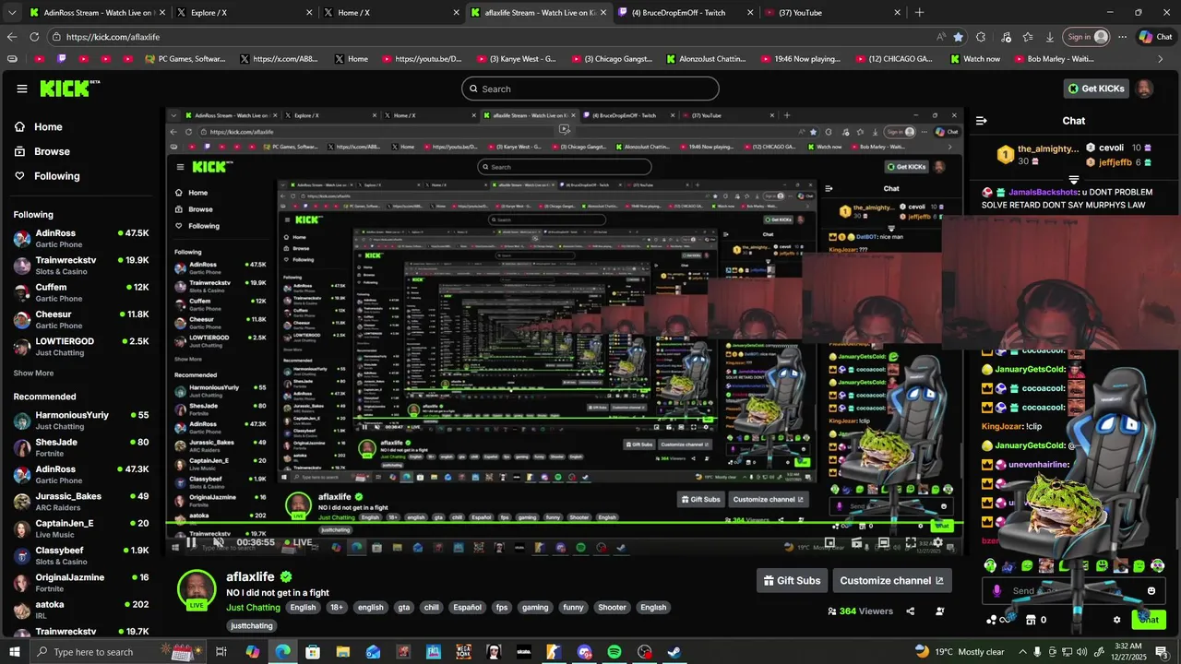Viewport: 1181px width, 664px height.
Task: Toggle the favorites star for this page
Action: click(x=958, y=37)
